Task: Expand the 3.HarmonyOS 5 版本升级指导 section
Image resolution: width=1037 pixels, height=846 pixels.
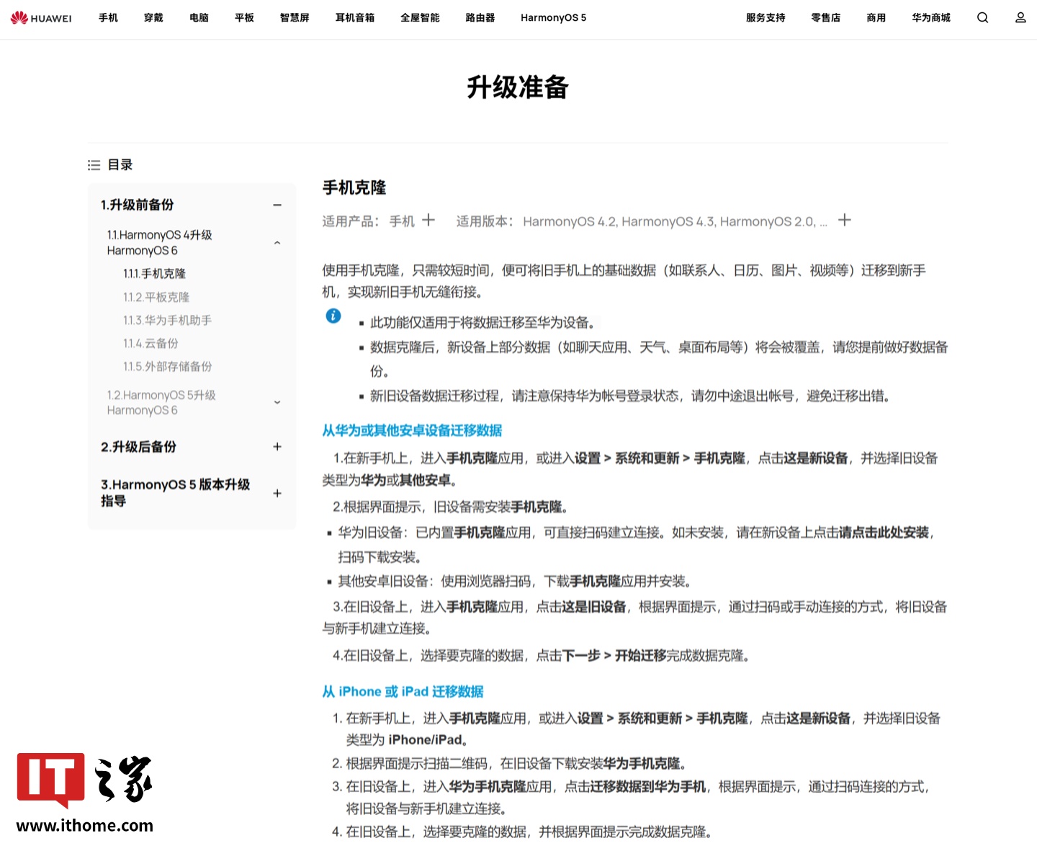Action: (277, 493)
